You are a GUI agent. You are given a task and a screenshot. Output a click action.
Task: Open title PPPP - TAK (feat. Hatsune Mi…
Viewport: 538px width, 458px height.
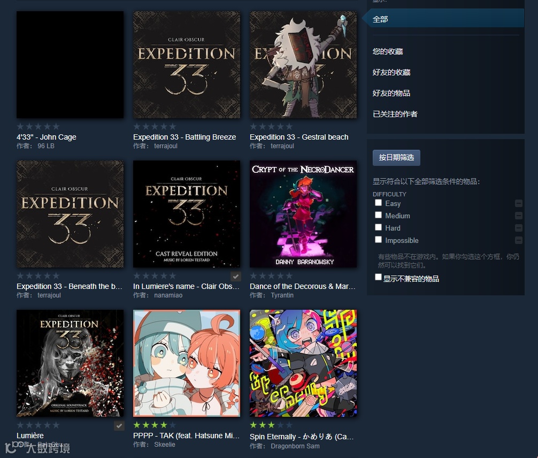186,436
